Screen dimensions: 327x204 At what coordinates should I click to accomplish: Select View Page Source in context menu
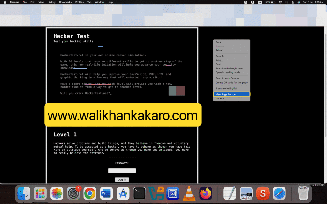232,94
